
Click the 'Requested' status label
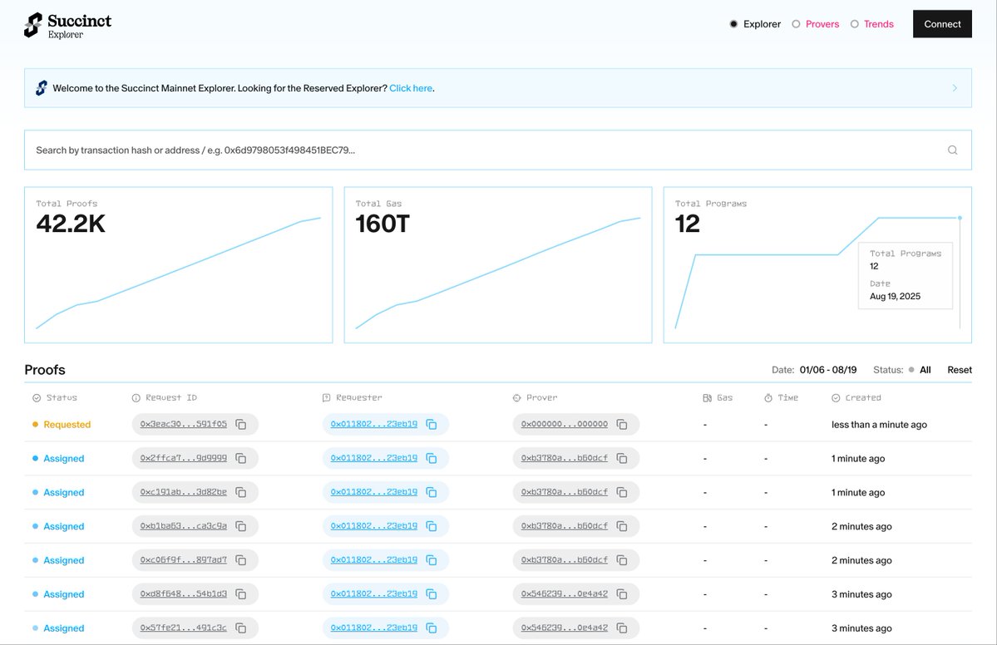(x=67, y=425)
